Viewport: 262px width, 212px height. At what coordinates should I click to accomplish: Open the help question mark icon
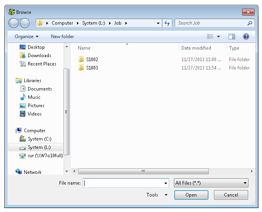[246, 37]
